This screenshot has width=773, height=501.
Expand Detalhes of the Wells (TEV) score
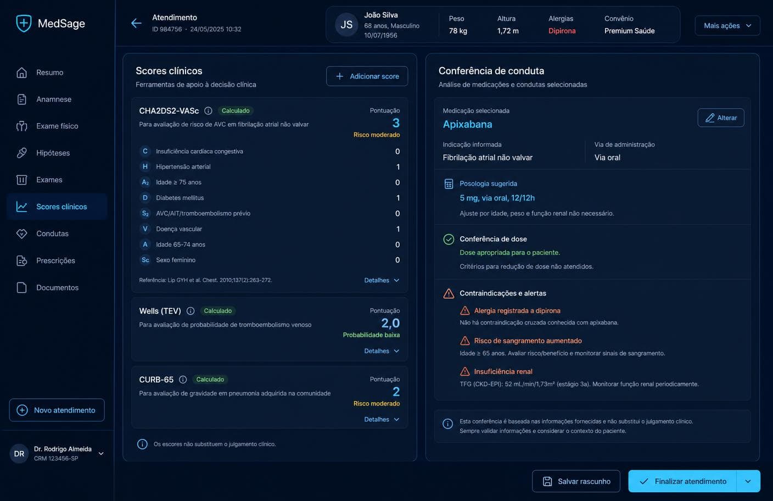pyautogui.click(x=382, y=351)
